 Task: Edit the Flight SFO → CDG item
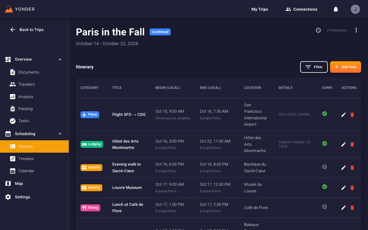coord(343,115)
